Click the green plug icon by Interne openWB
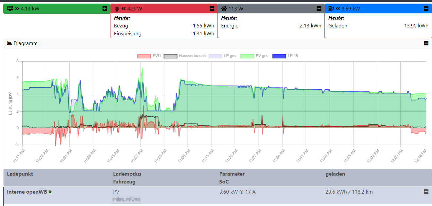Screen dimensions: 432x206 point(50,192)
